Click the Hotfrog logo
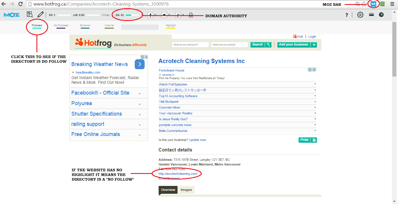The height and width of the screenshot is (204, 398). 93,43
